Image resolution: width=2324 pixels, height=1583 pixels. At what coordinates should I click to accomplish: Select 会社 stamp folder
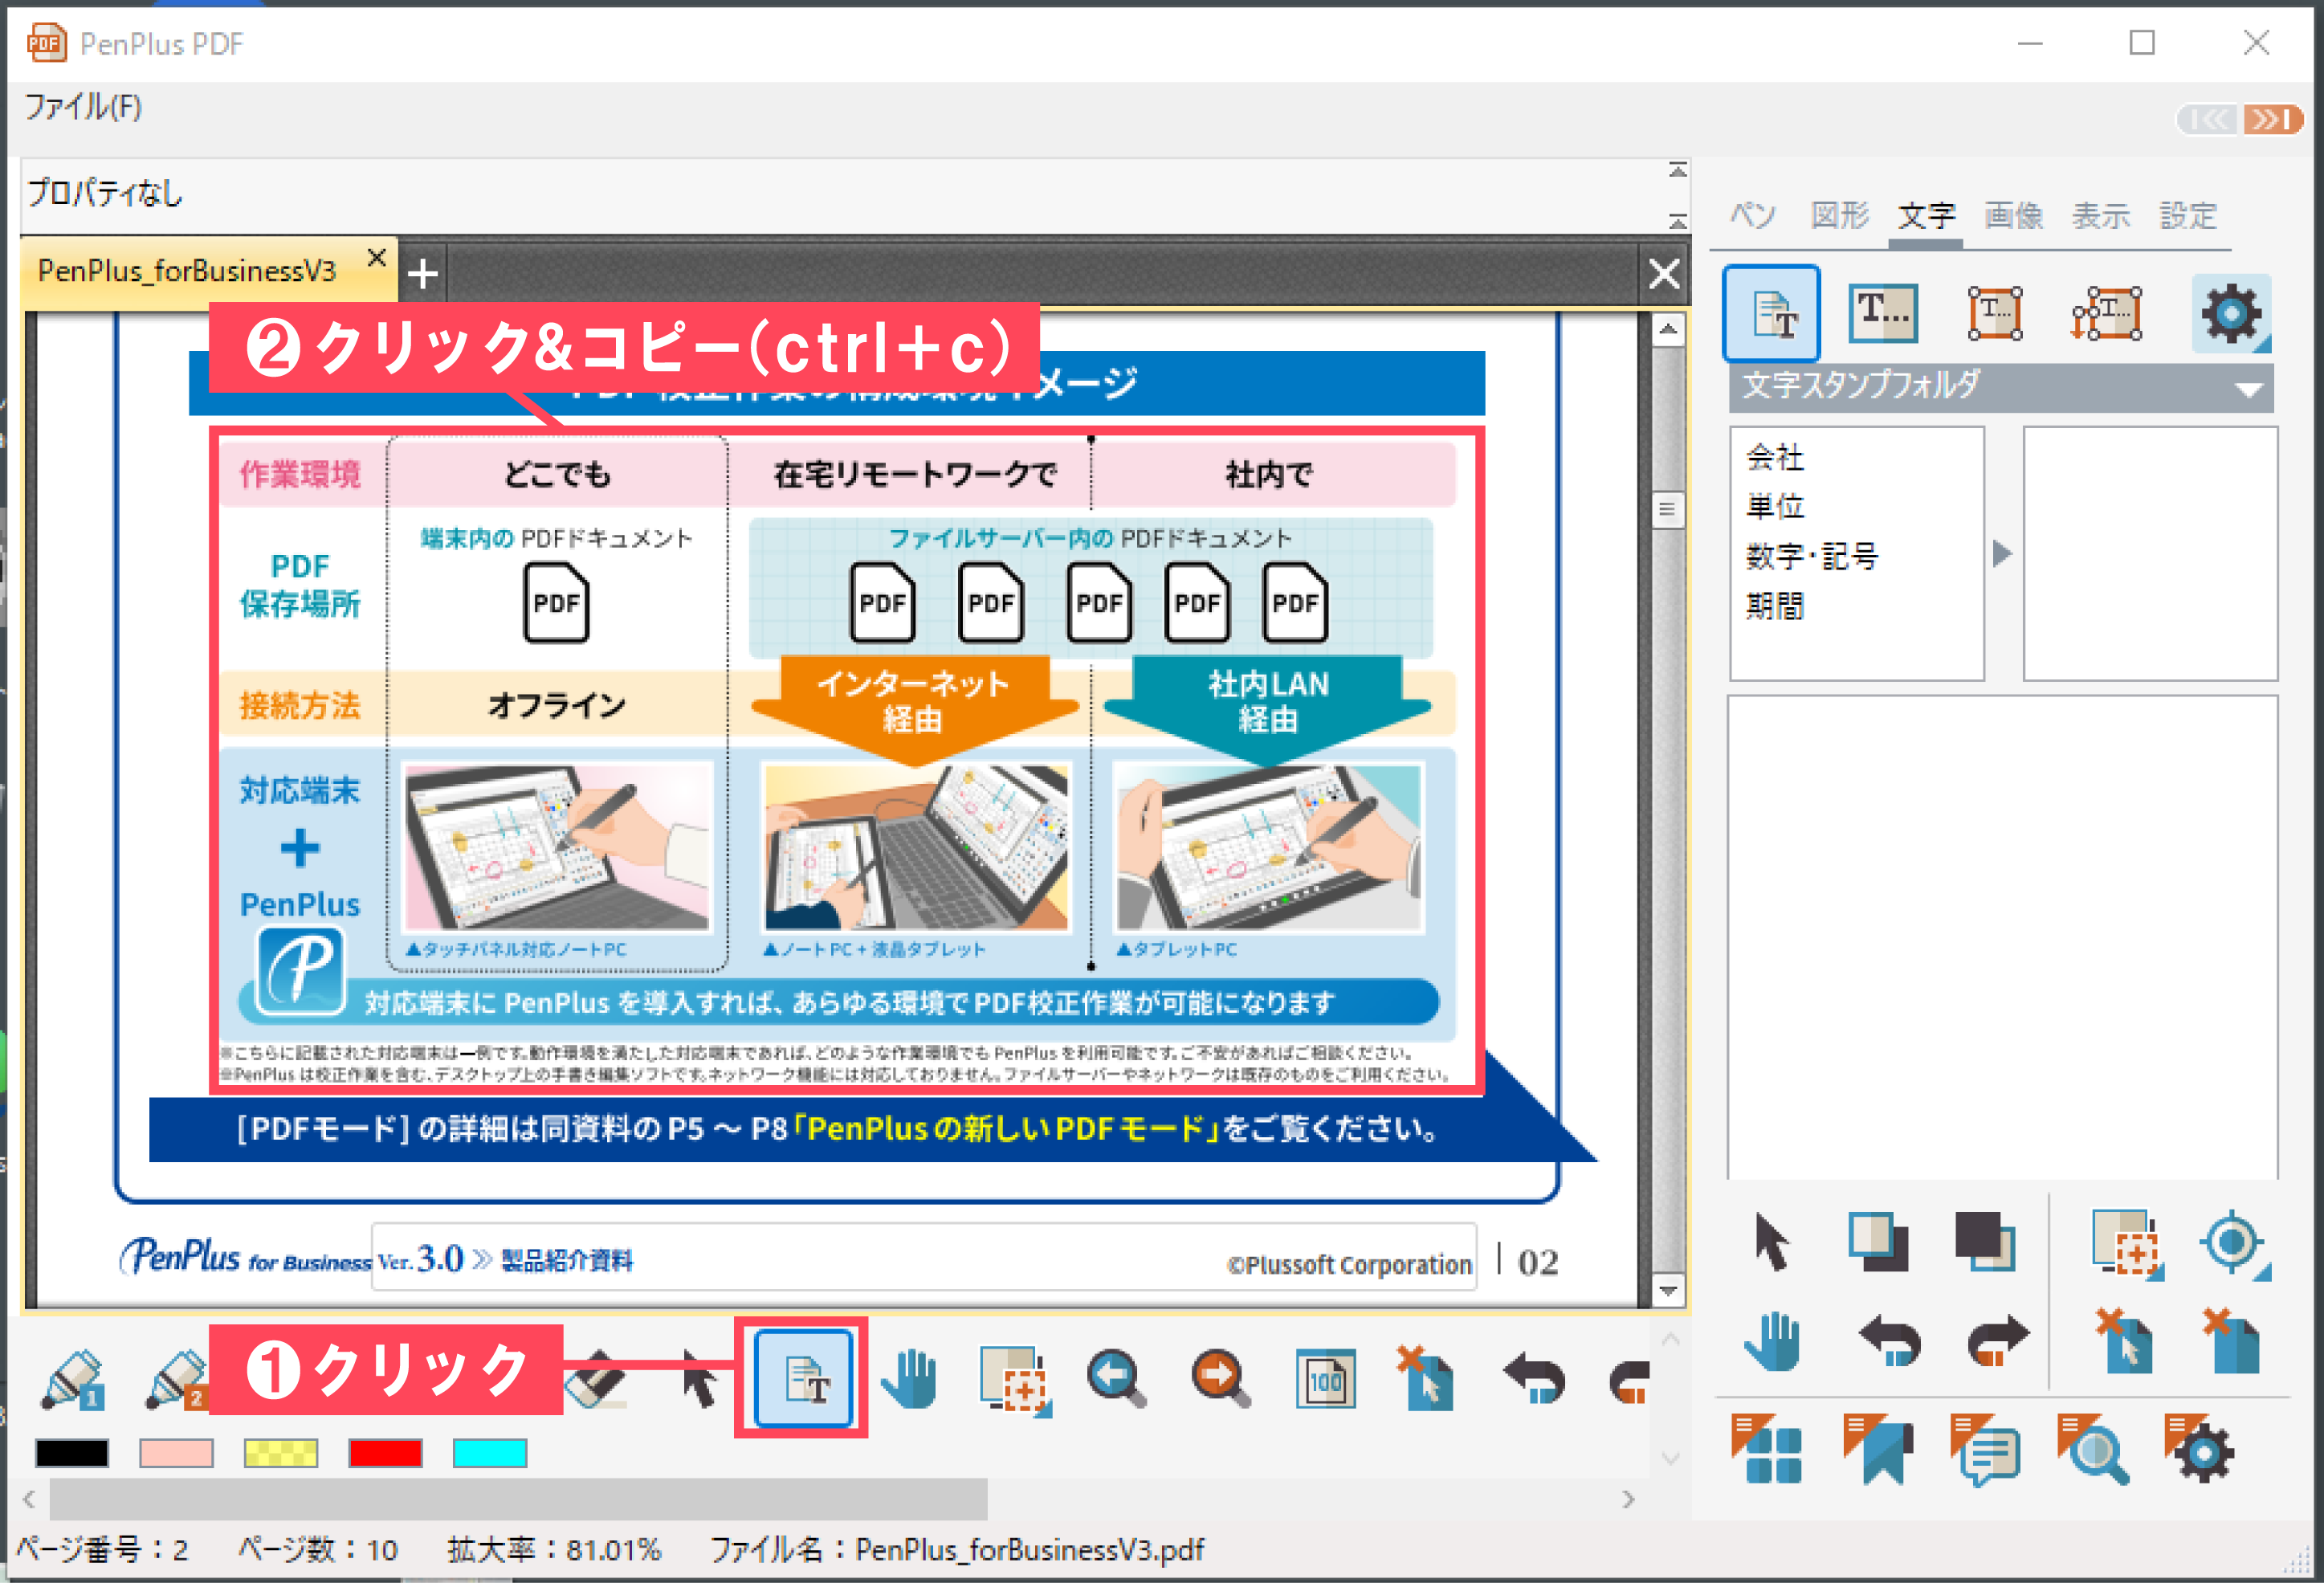(x=1775, y=457)
